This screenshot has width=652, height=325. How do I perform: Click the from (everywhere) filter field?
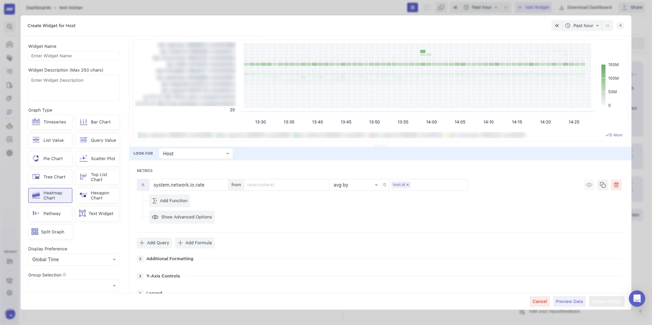coord(287,185)
